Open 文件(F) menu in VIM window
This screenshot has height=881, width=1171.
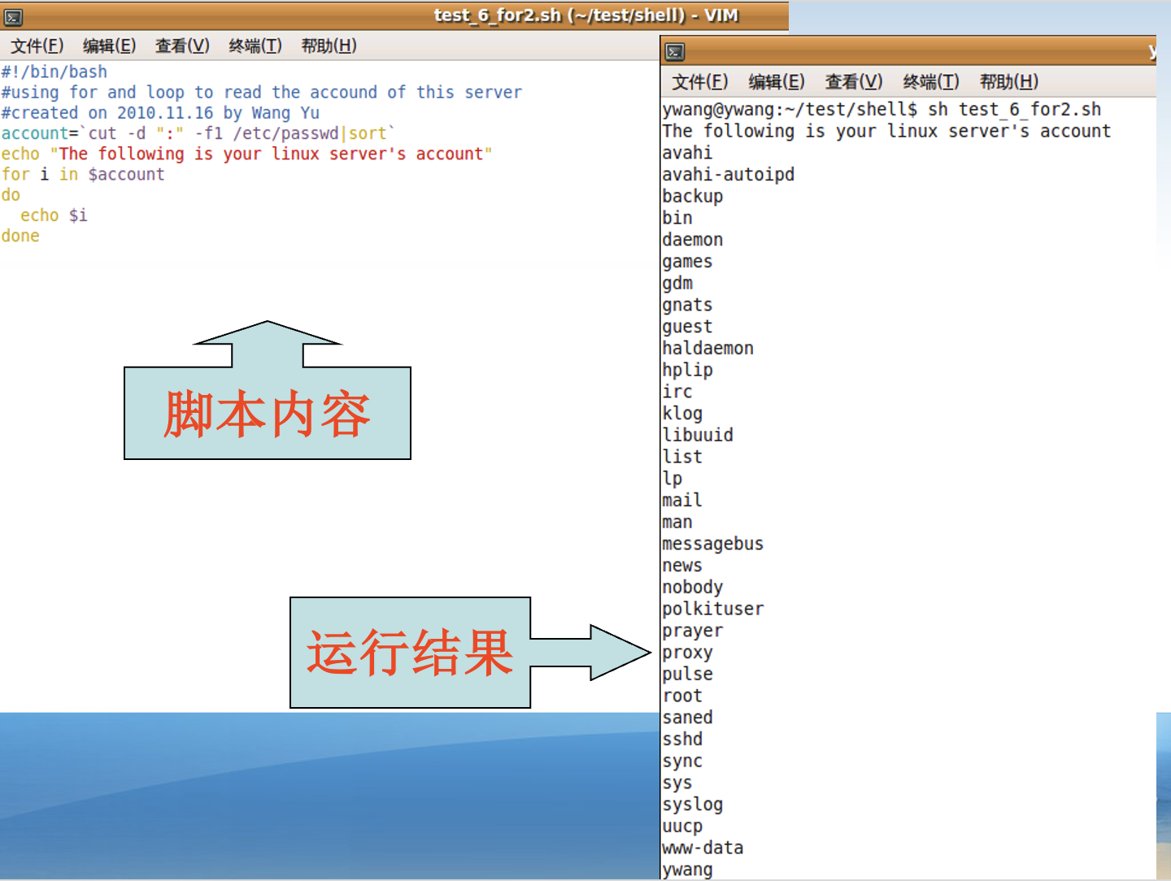(x=37, y=46)
